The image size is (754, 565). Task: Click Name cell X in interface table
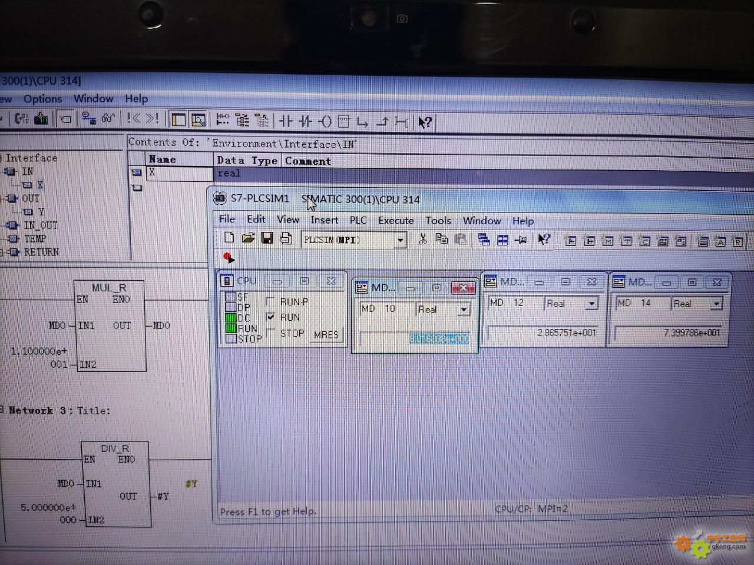click(179, 173)
